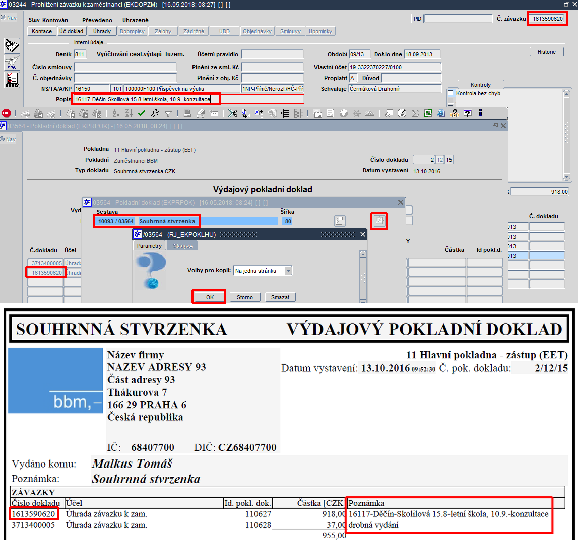578x540 pixels.
Task: Open the Kontace tab
Action: pyautogui.click(x=42, y=31)
